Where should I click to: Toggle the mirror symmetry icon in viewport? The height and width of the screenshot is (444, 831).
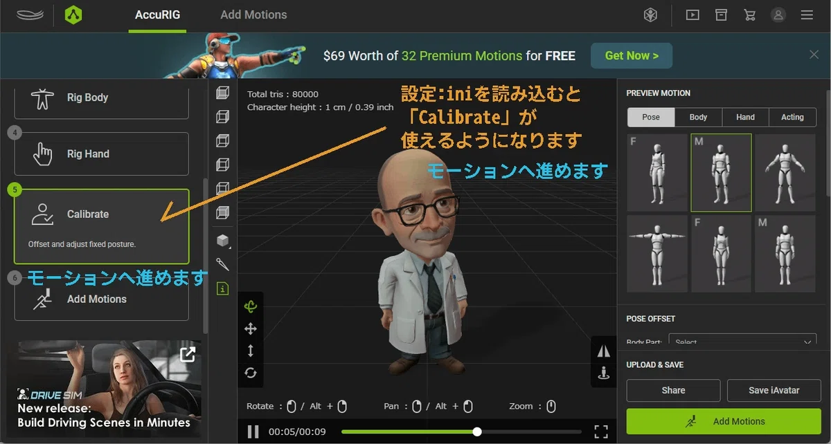pos(603,351)
